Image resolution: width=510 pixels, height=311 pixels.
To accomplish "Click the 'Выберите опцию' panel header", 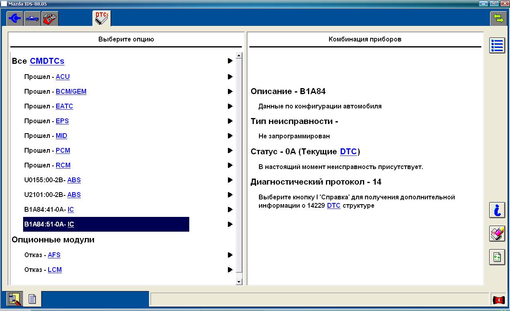I will pyautogui.click(x=126, y=39).
